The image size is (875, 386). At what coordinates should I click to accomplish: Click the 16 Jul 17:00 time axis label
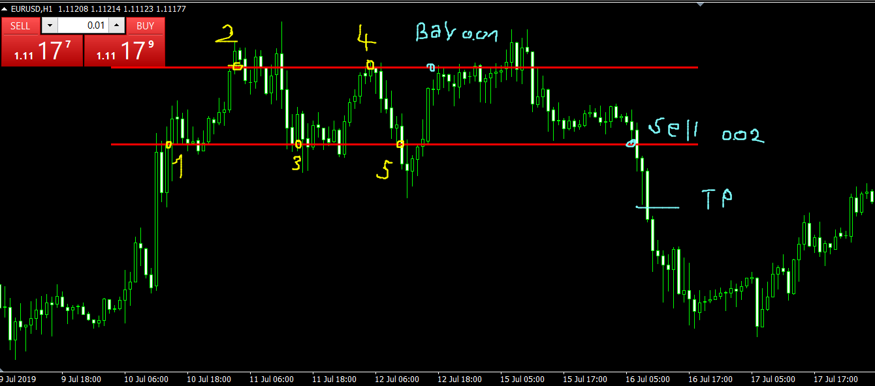[x=710, y=379]
